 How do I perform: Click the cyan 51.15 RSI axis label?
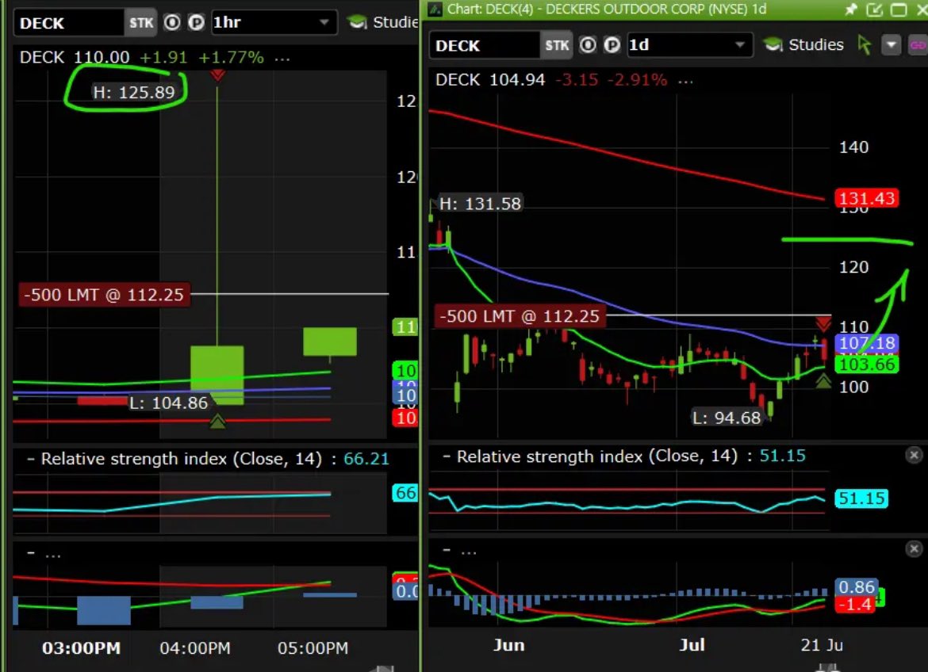click(x=861, y=498)
